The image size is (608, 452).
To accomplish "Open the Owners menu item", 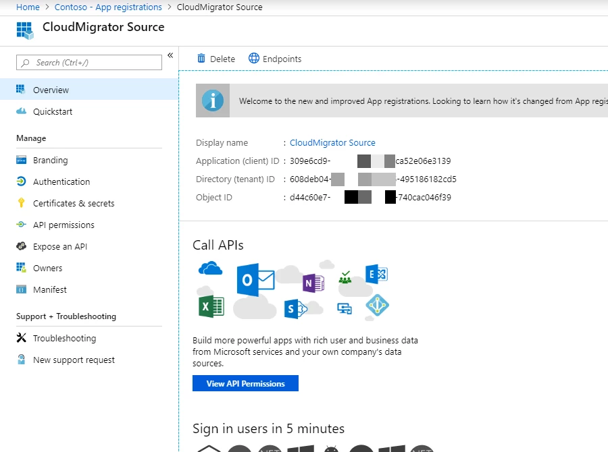I will [x=89, y=268].
